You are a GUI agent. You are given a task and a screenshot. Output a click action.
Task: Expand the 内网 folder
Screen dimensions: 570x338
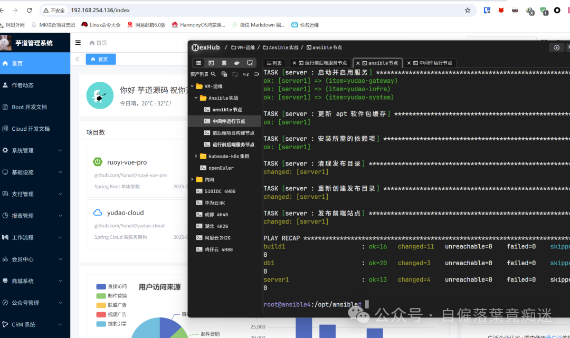pyautogui.click(x=192, y=179)
